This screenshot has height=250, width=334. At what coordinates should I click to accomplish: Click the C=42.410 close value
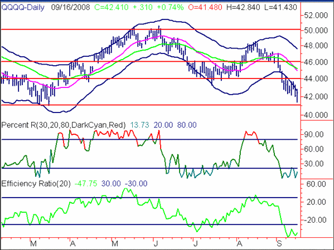[x=112, y=7]
